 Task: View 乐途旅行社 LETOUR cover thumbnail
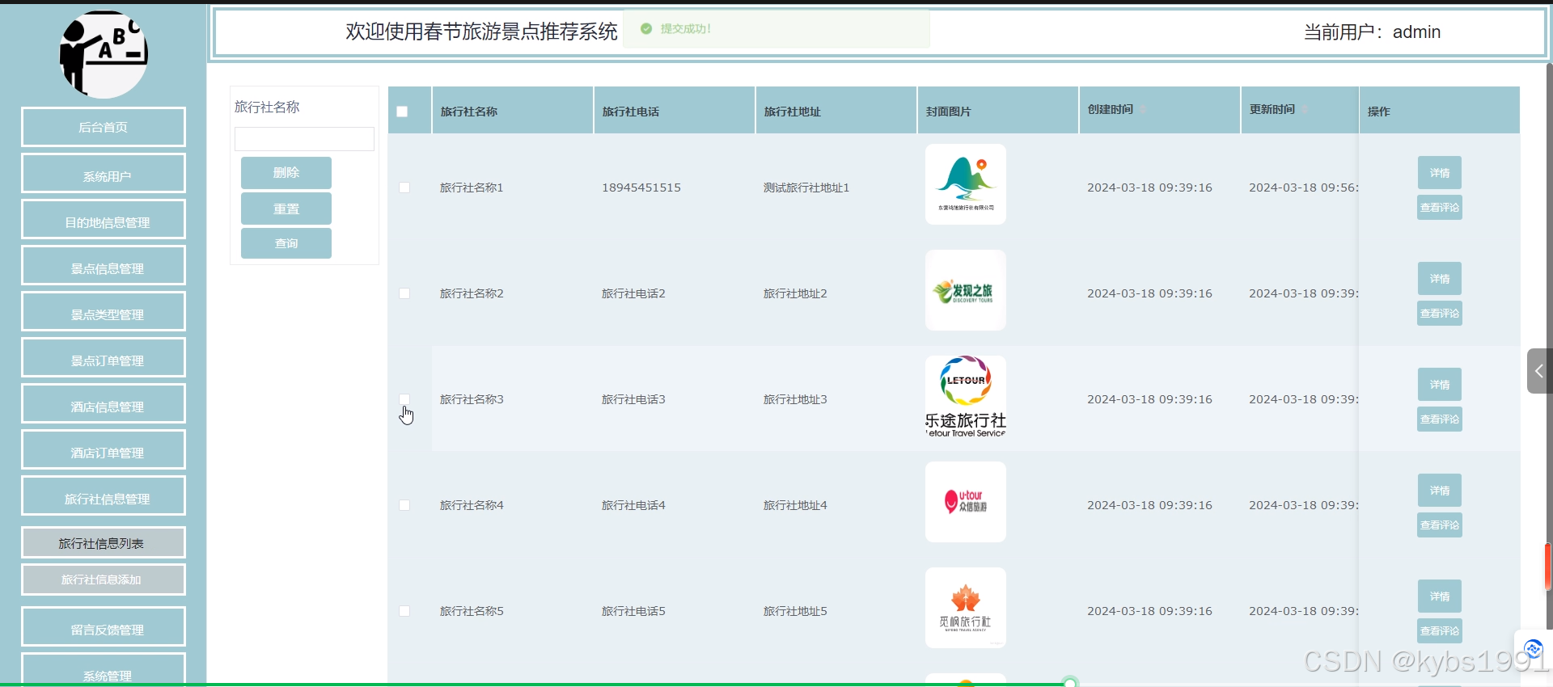pos(966,396)
